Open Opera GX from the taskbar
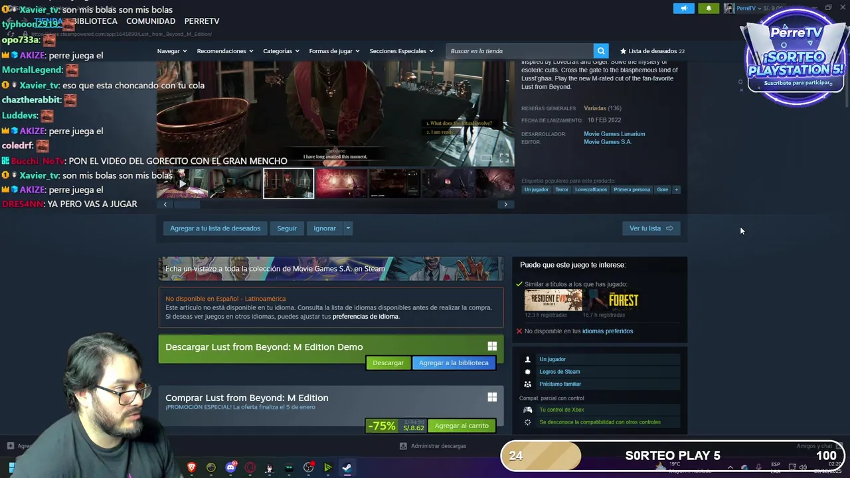Screen dimensions: 850x478 [x=250, y=467]
